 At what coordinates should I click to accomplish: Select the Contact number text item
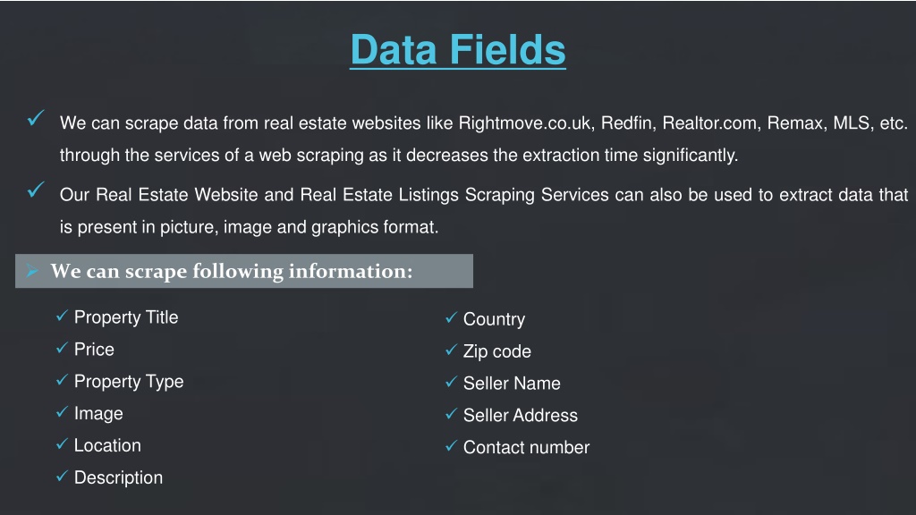pyautogui.click(x=526, y=447)
